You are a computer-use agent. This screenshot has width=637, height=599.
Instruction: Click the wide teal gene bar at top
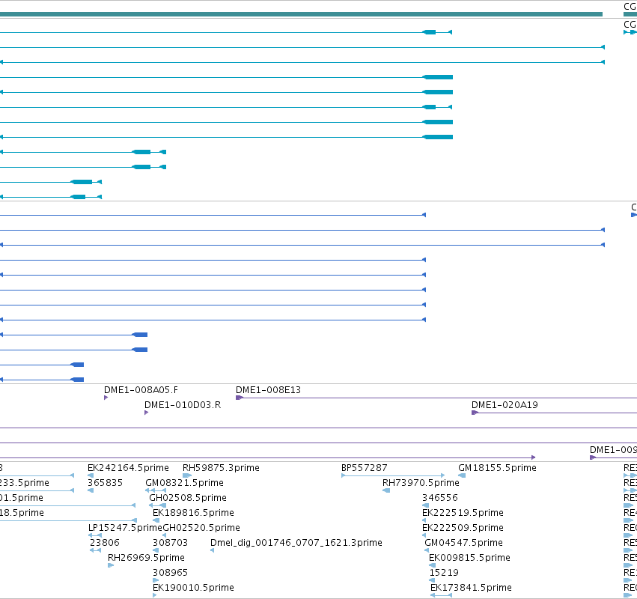coord(301,14)
